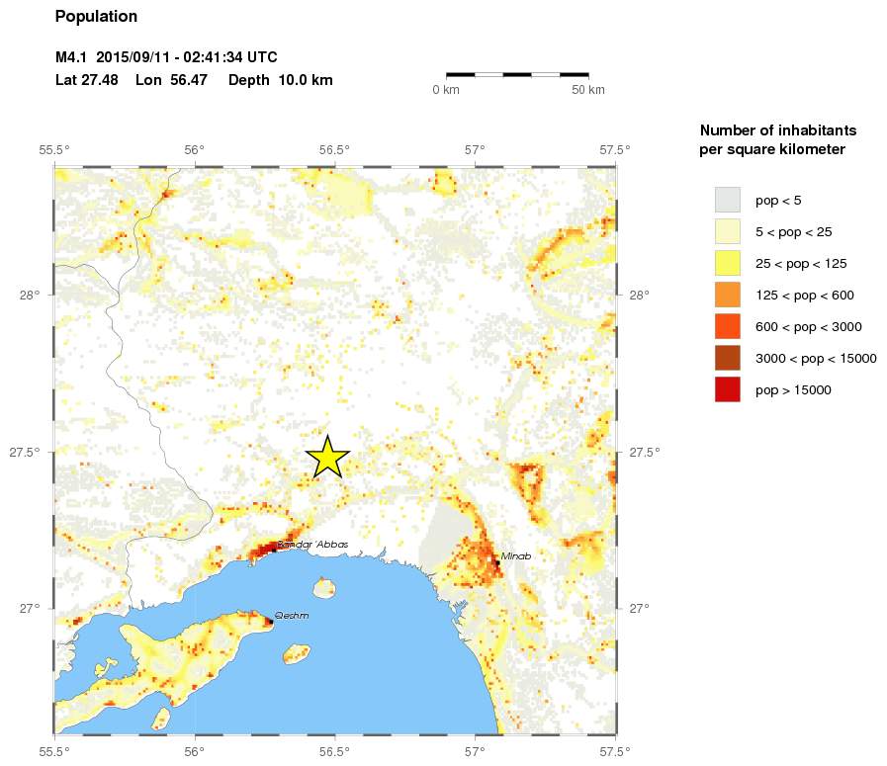Pick the bright yellow '25 < pop < 125' swatch
This screenshot has height=766, width=887.
(727, 263)
